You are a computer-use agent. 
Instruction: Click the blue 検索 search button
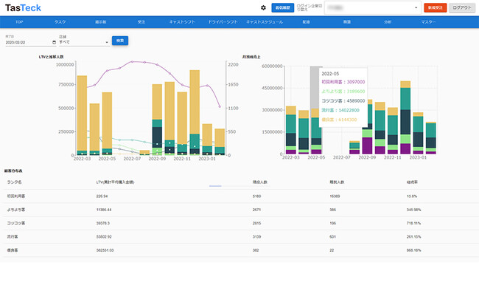pyautogui.click(x=120, y=41)
